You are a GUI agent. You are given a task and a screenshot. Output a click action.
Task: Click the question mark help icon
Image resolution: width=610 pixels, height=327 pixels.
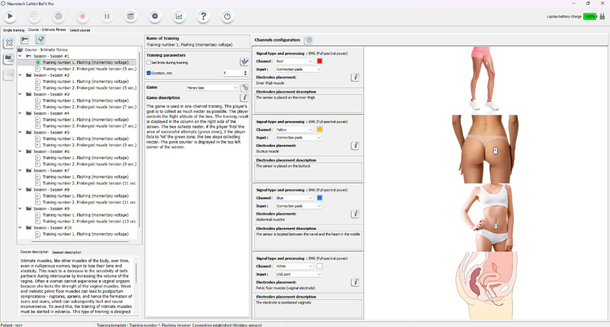coord(203,16)
